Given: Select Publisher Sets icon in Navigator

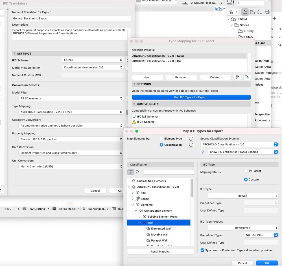Looking at the screenshot, I should pos(267,12).
